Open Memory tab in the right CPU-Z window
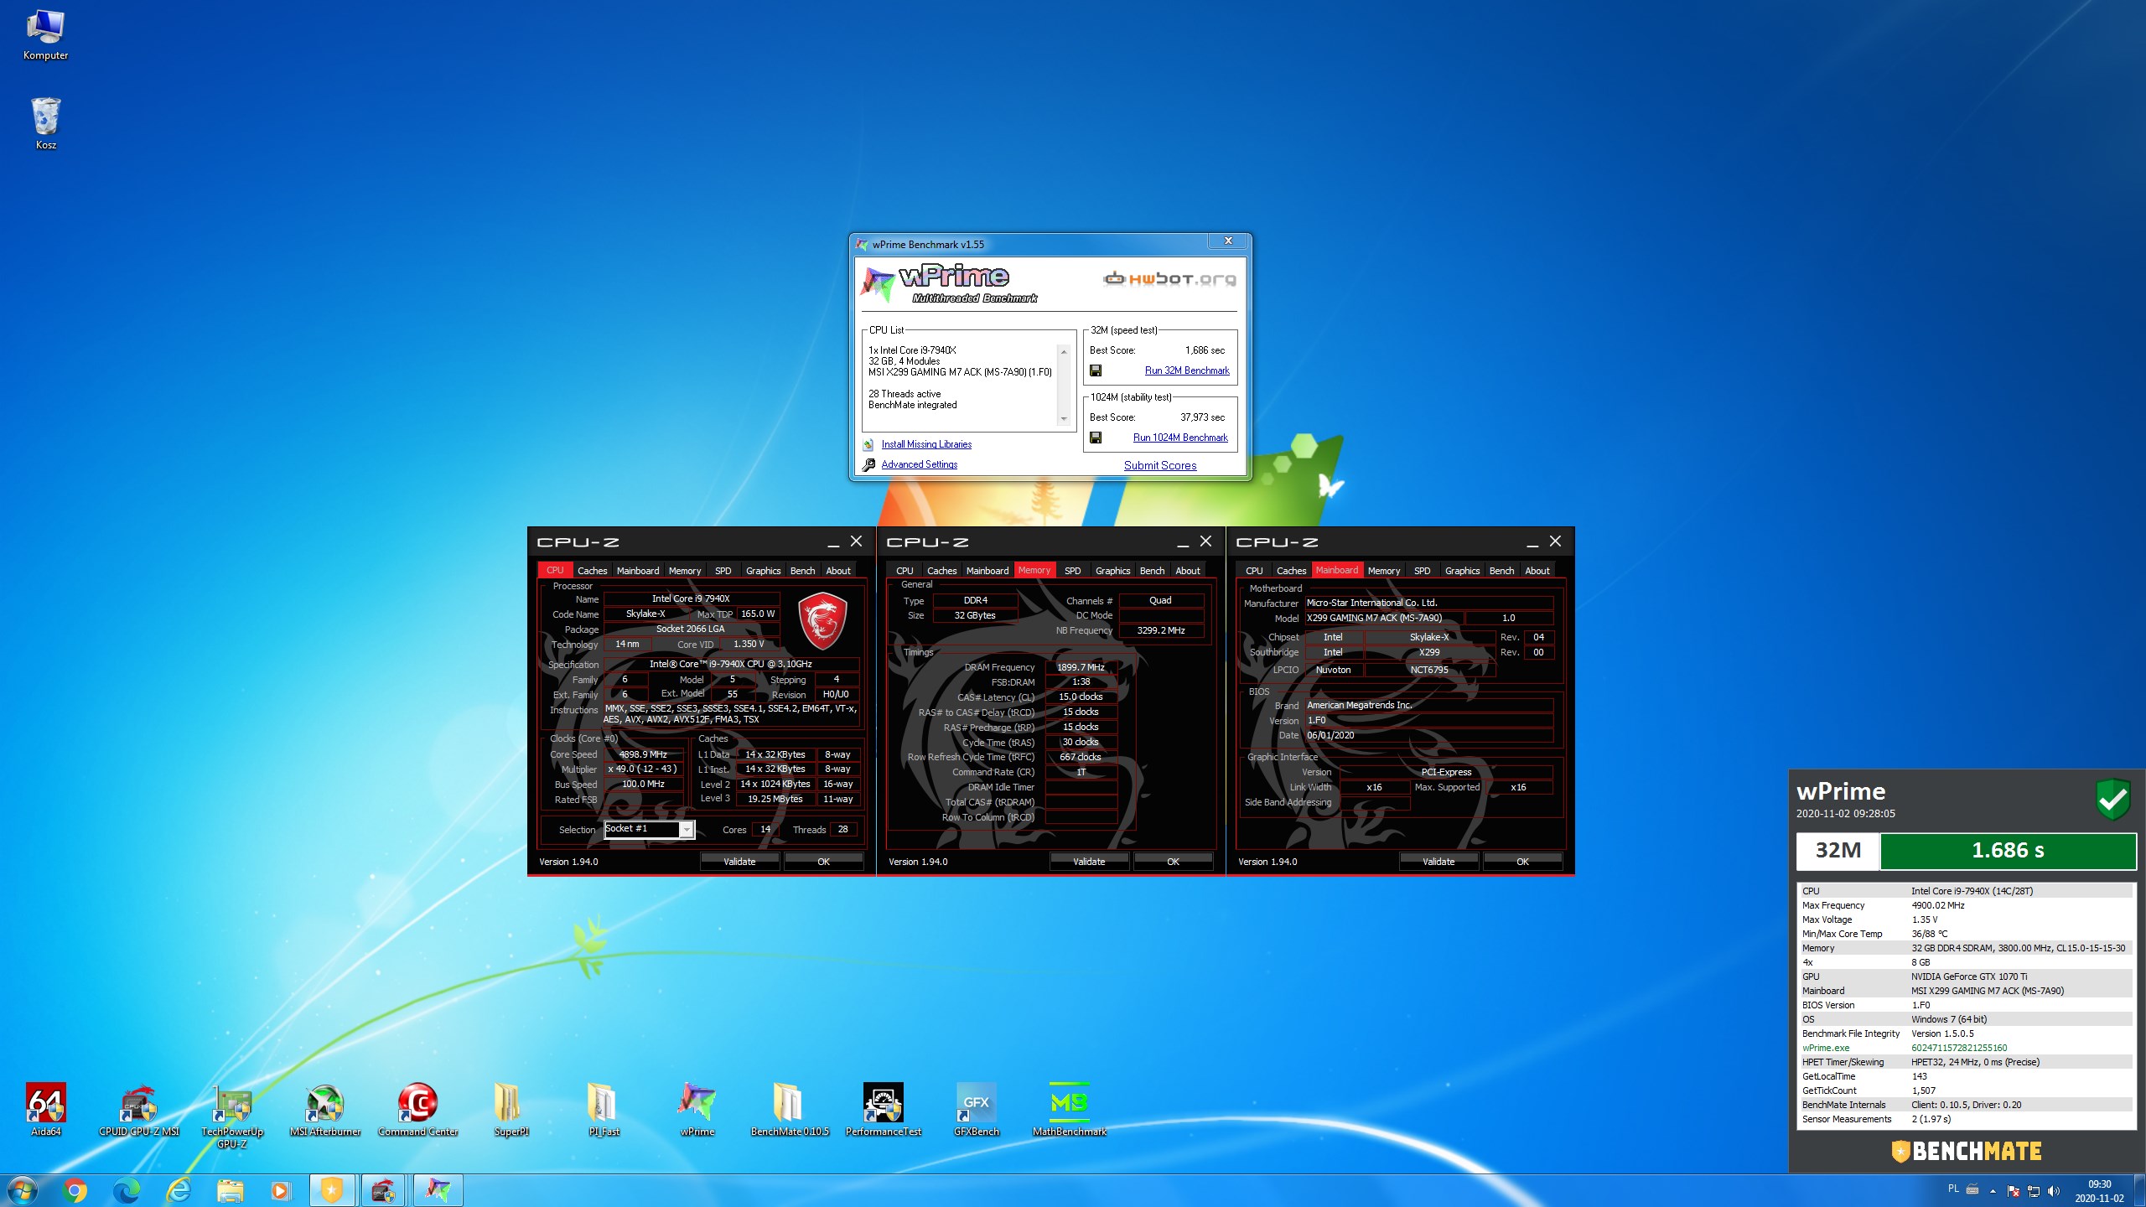This screenshot has height=1207, width=2146. pyautogui.click(x=1383, y=571)
